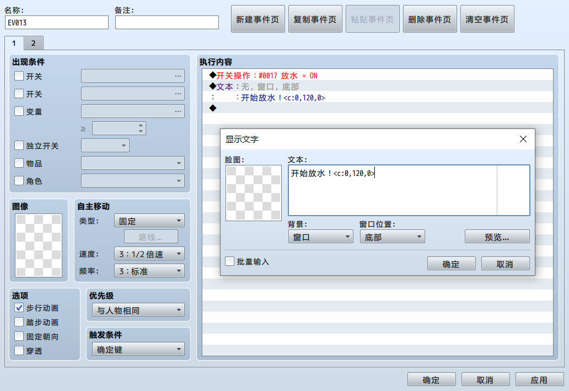Focus the 备注 note field
The image size is (569, 391).
click(x=167, y=23)
